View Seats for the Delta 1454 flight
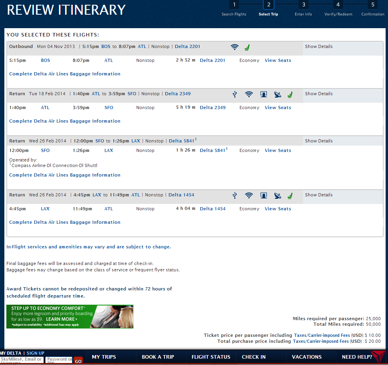The height and width of the screenshot is (365, 388). [278, 209]
